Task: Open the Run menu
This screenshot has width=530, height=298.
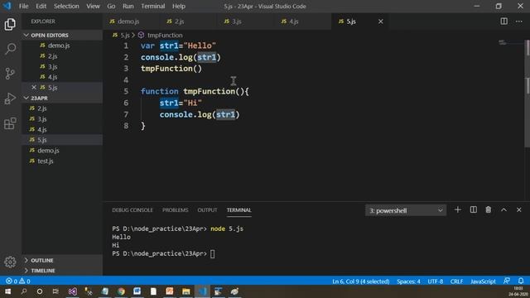Action: click(x=128, y=6)
